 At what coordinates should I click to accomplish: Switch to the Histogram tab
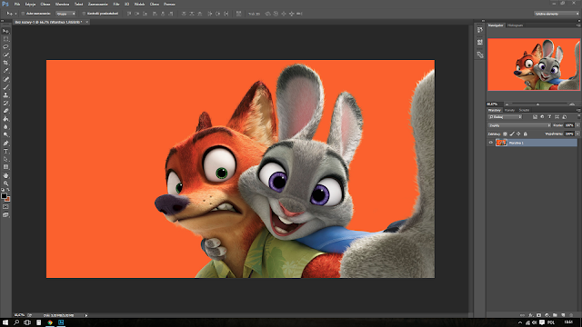(516, 25)
